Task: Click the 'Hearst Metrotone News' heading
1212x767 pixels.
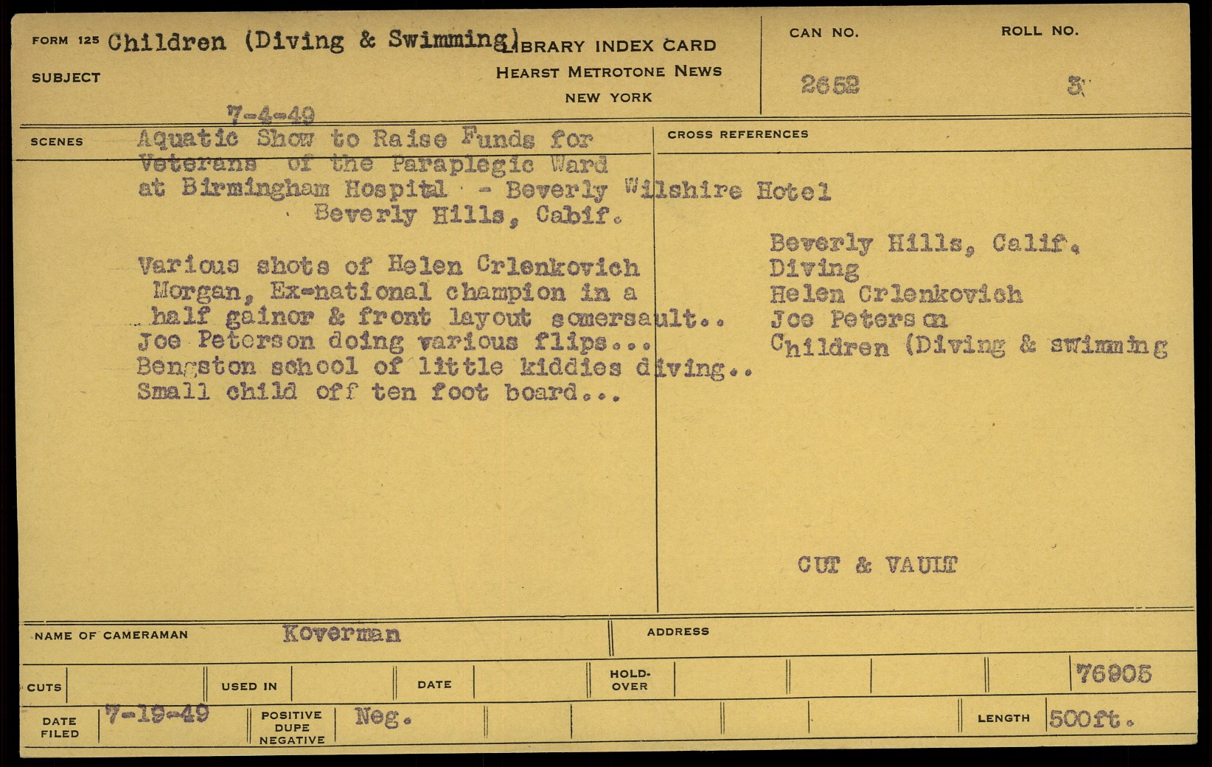Action: pyautogui.click(x=608, y=72)
